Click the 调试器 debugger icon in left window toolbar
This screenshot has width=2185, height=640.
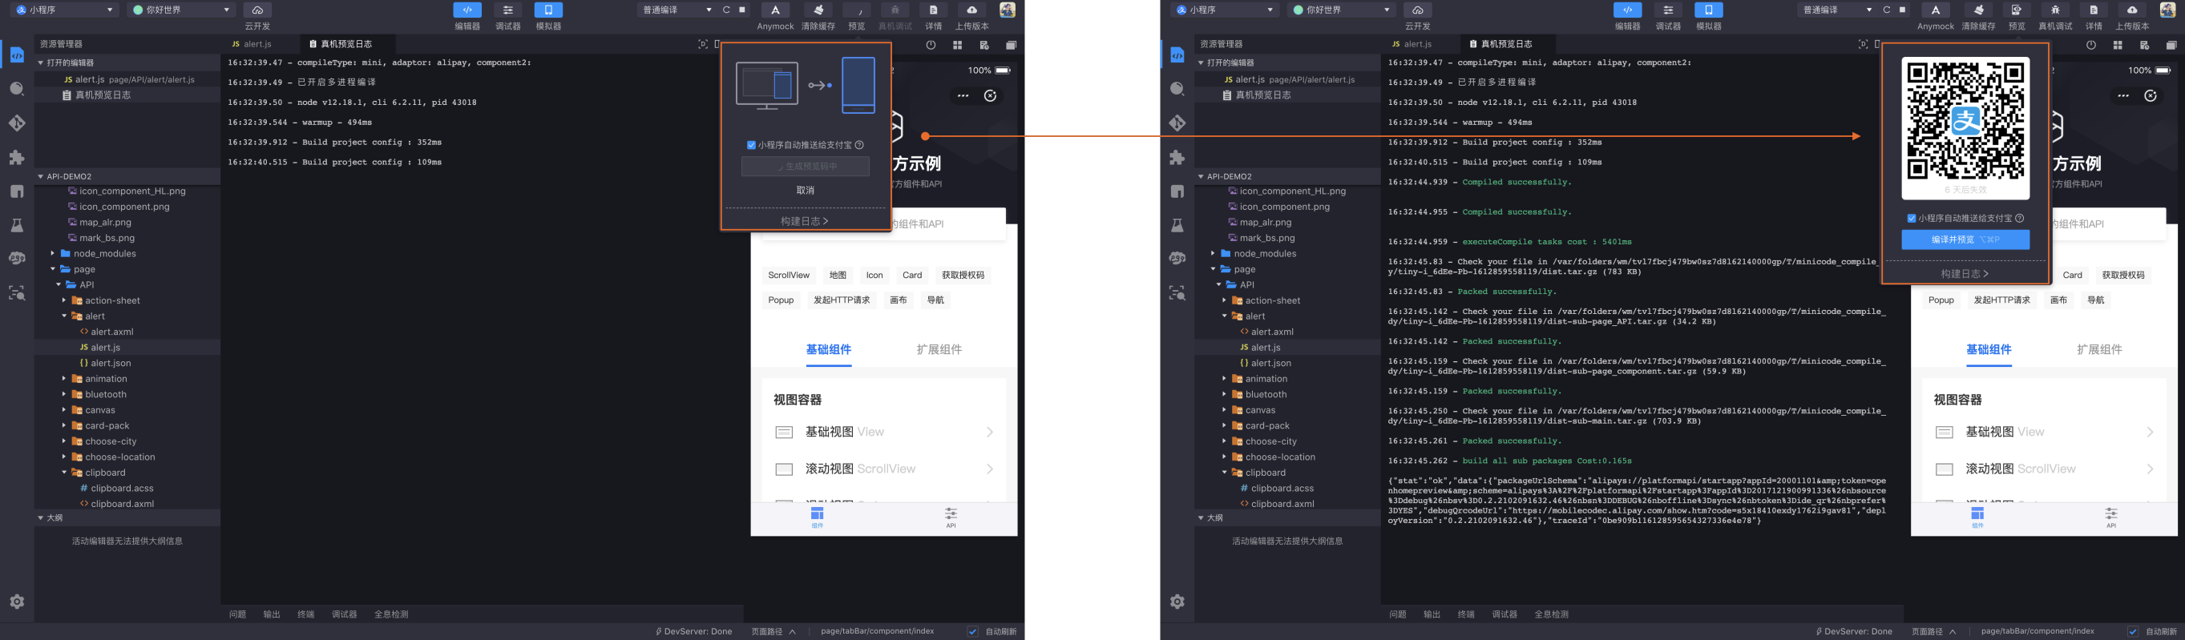[x=508, y=10]
